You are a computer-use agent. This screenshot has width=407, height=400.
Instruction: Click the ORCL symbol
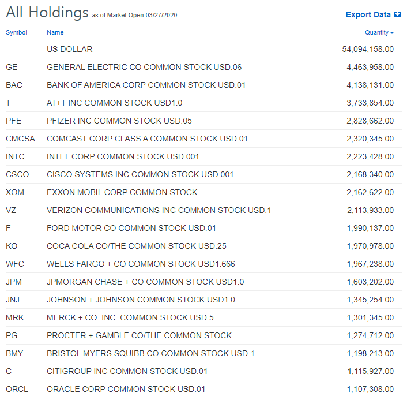[x=17, y=389]
